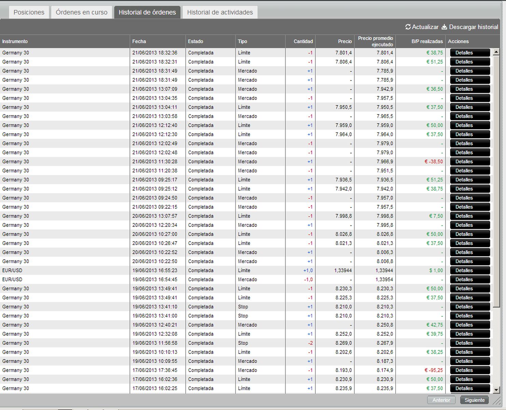Screen dimensions: 506x410
Task: Open Detalles for the 18:32:36 order
Action: pos(470,53)
